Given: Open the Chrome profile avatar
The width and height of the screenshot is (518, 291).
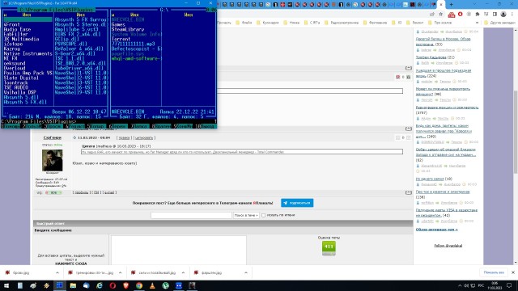Looking at the screenshot, I should pos(503,15).
